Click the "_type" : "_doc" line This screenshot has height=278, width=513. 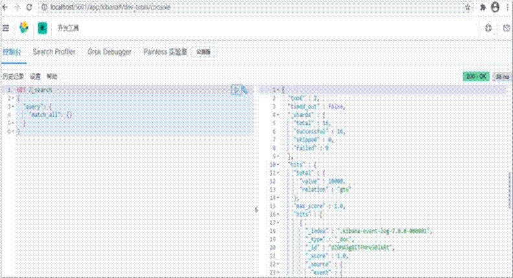pos(330,239)
